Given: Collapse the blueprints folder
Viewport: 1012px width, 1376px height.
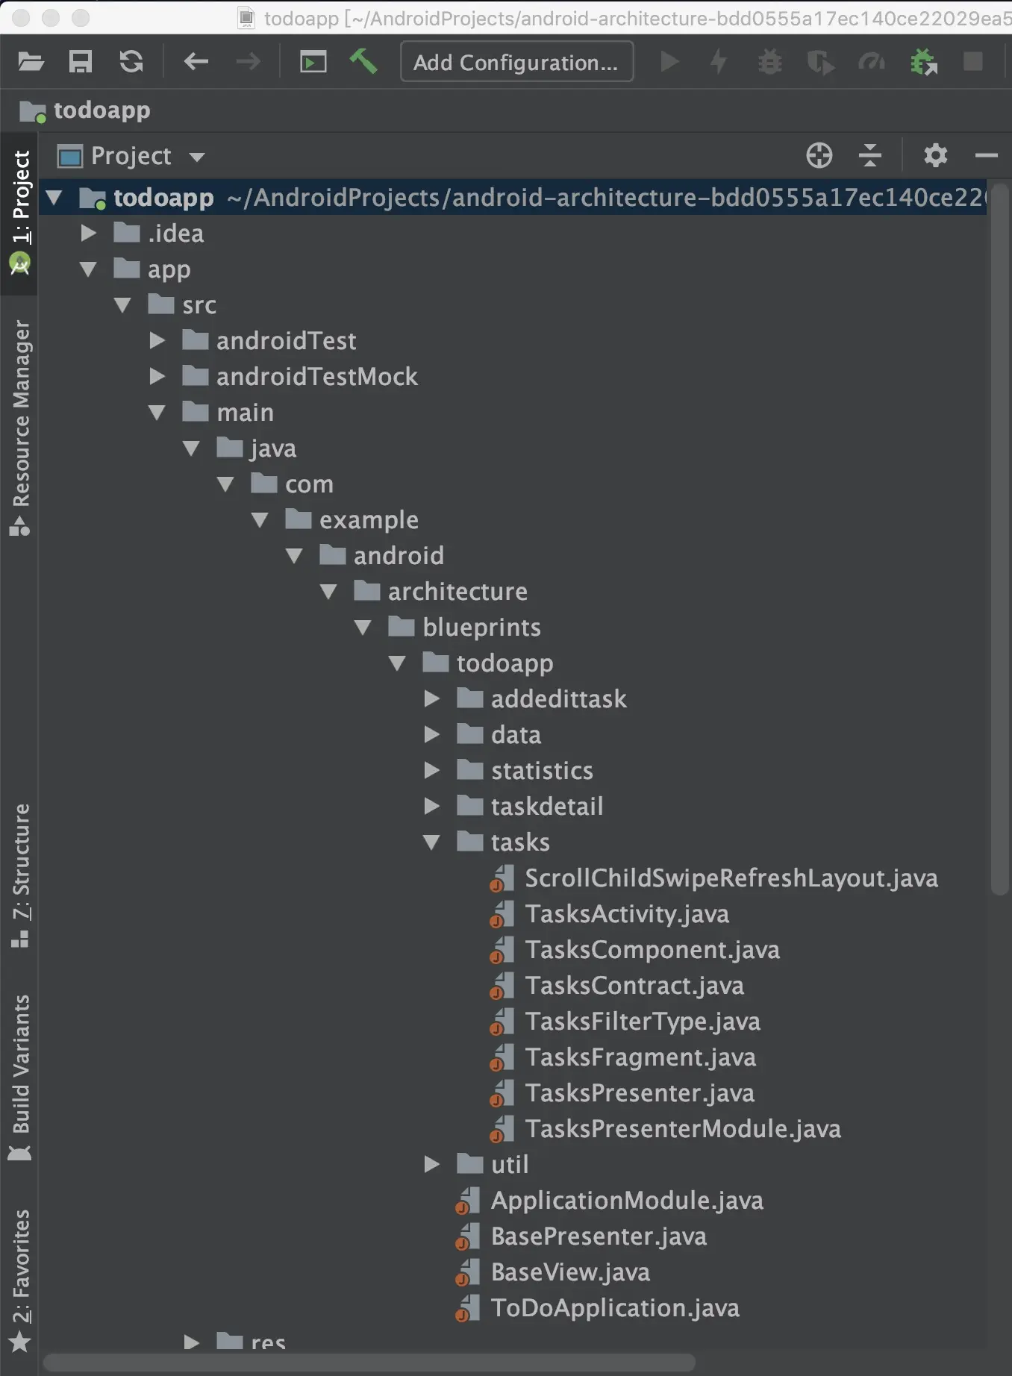Looking at the screenshot, I should click(x=363, y=628).
